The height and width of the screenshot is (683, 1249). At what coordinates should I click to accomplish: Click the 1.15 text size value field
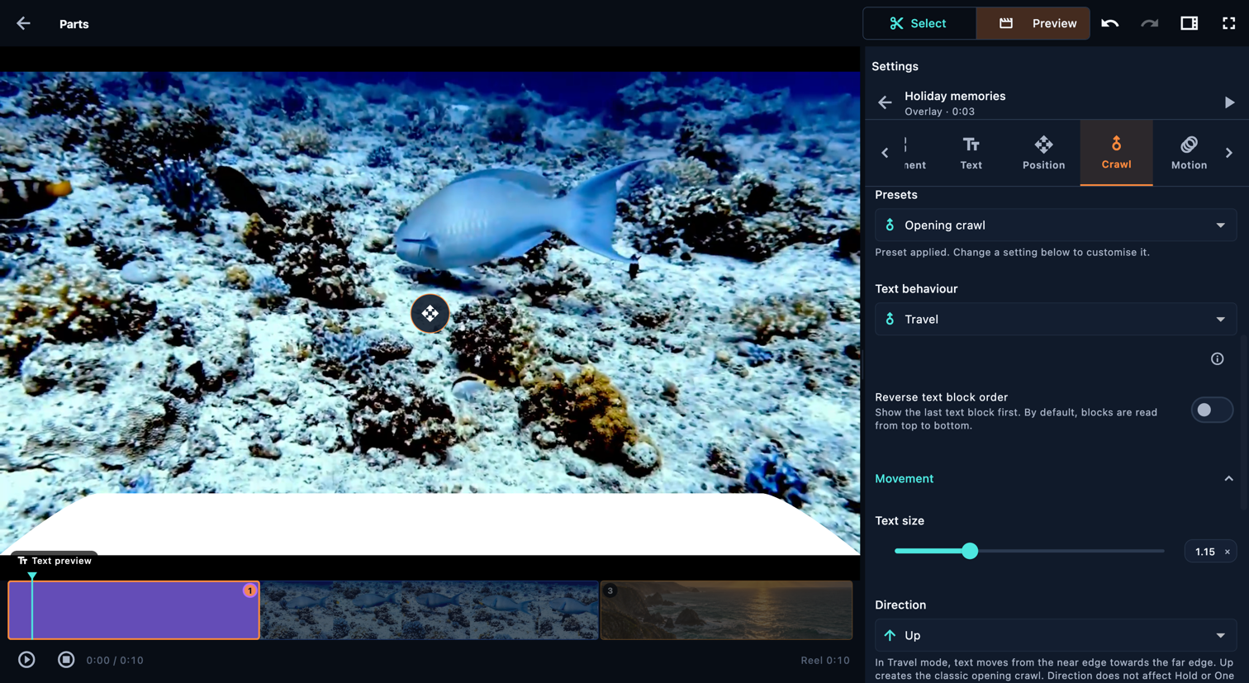tap(1210, 551)
